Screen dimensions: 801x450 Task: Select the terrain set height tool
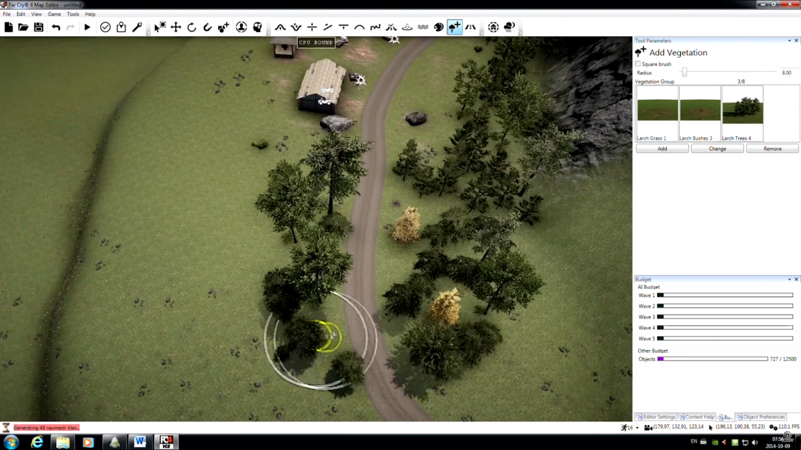click(312, 27)
